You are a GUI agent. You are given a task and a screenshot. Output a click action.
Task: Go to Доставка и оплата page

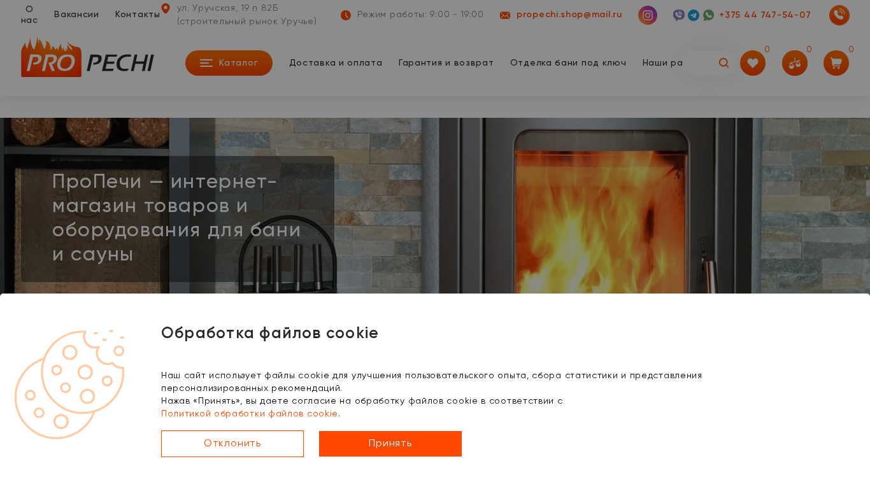click(x=336, y=63)
